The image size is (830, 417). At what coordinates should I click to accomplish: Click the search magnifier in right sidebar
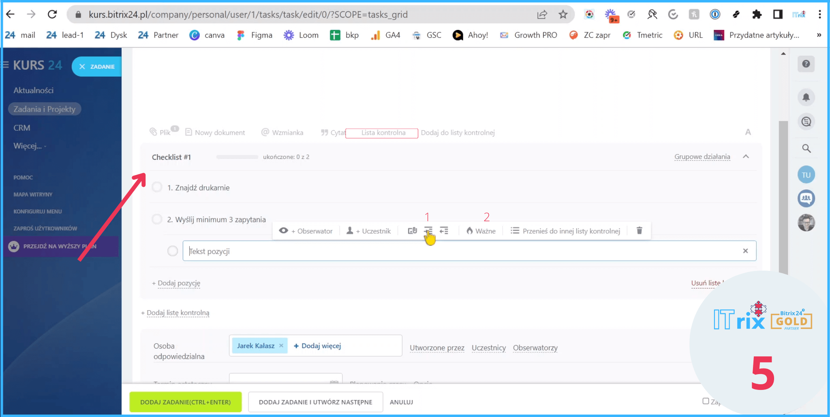click(x=806, y=149)
